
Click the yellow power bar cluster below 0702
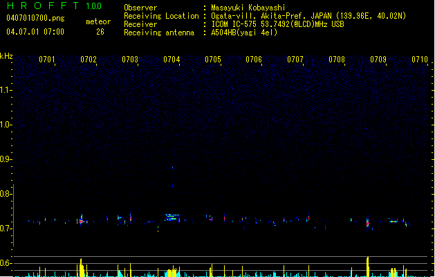coord(82,268)
